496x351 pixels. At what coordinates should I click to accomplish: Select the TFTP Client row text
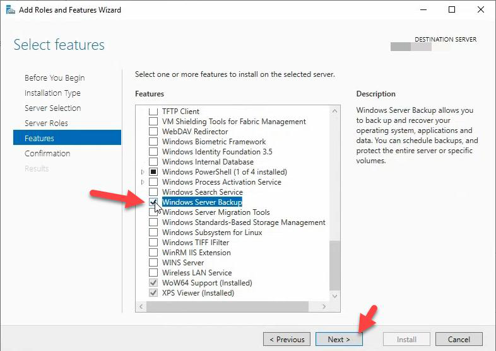coord(180,112)
